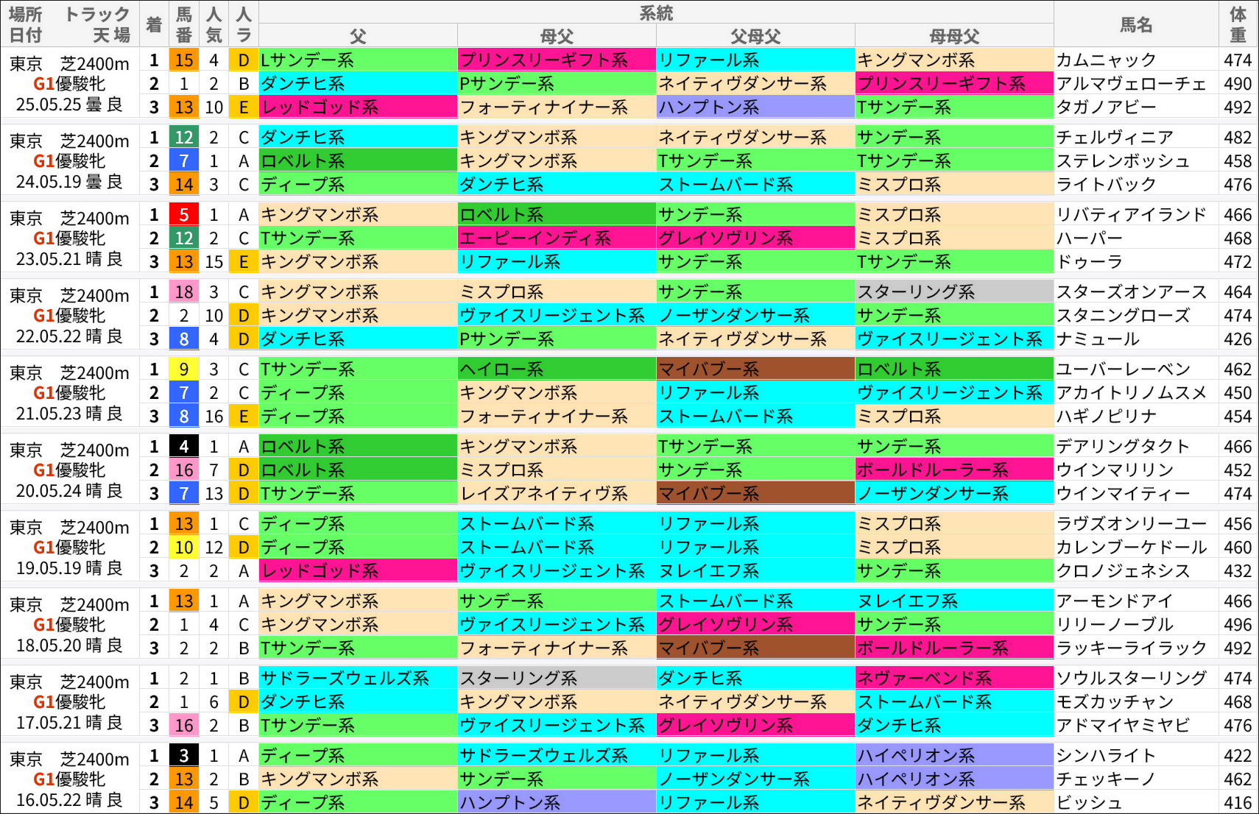The height and width of the screenshot is (814, 1259).
Task: Select horse name ウインマリリン
Action: click(x=1115, y=470)
